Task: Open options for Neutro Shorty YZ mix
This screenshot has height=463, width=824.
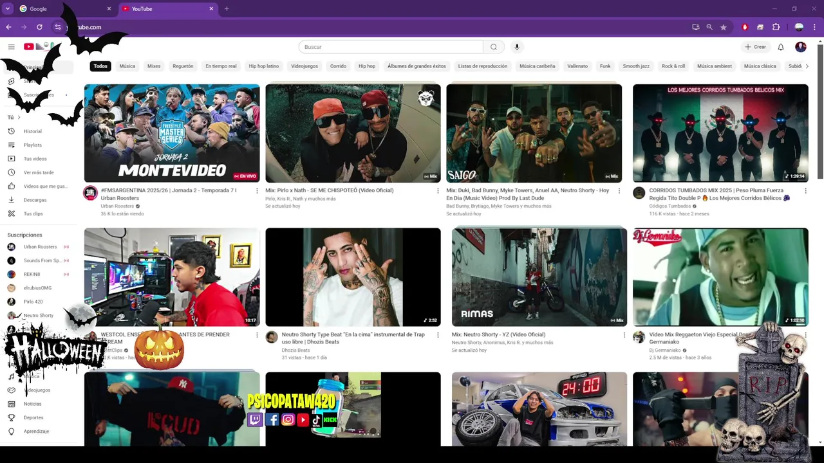Action: 624,335
